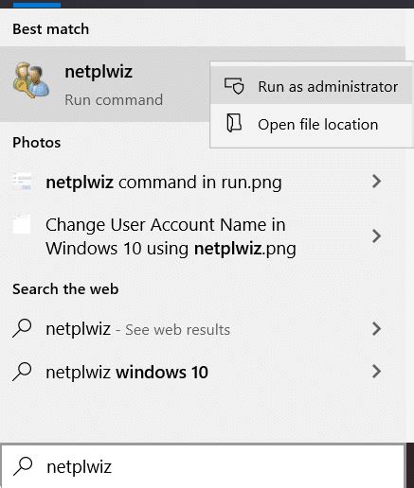Open the netplwiz user accounts icon
414x488 pixels.
click(30, 80)
